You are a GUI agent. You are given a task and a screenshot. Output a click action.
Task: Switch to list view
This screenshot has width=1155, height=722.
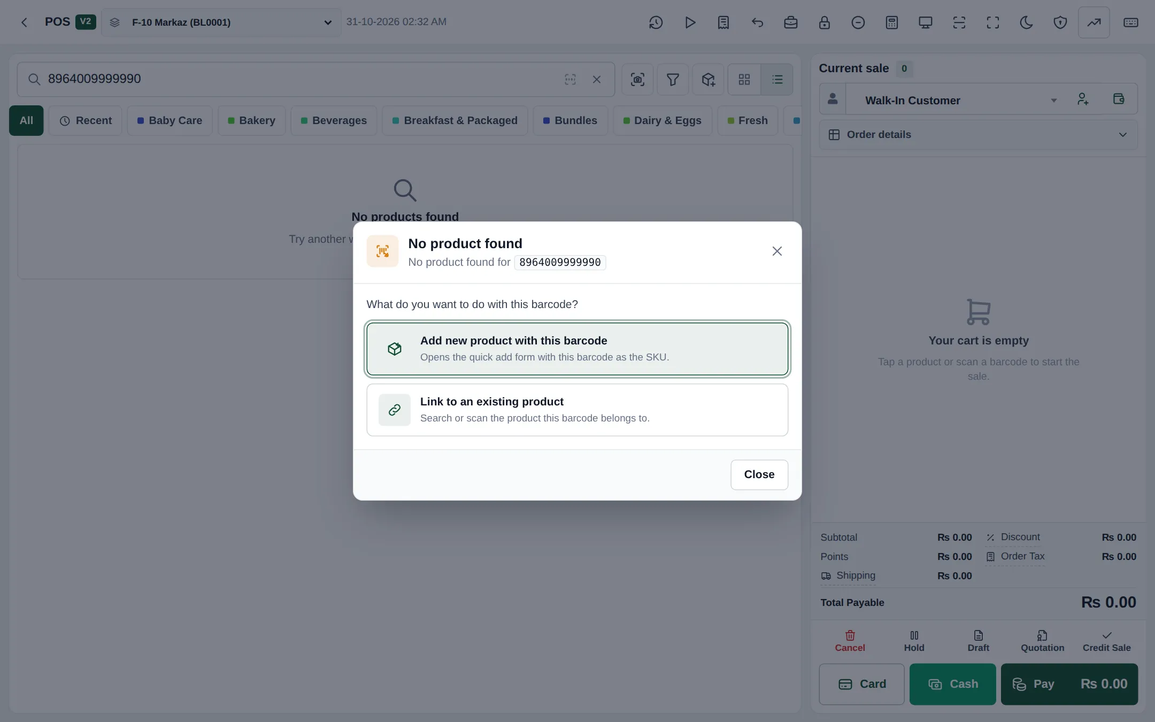777,80
